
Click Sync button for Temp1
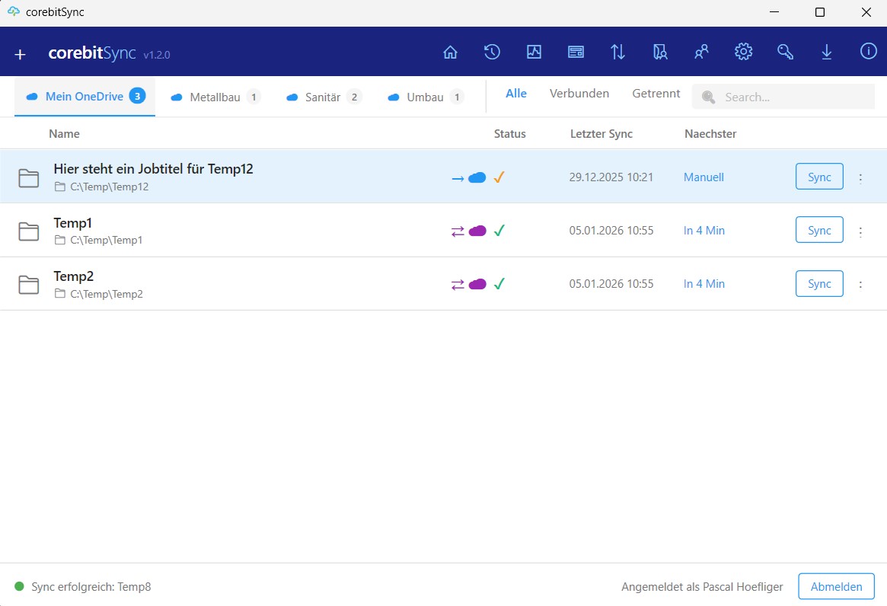(x=819, y=230)
